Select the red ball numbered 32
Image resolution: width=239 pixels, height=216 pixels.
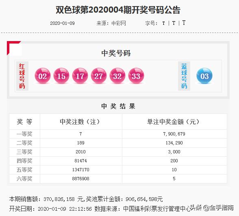(x=117, y=76)
